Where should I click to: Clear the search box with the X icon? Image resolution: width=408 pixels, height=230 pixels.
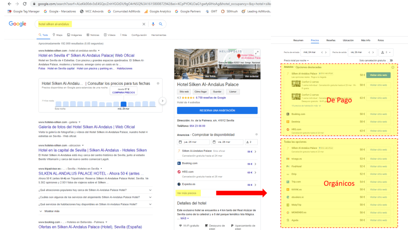click(x=144, y=24)
